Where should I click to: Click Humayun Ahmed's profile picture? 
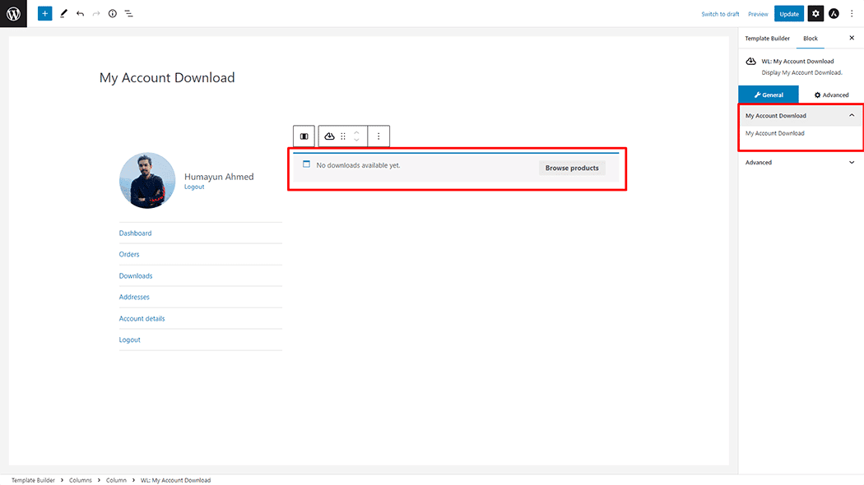pyautogui.click(x=147, y=179)
